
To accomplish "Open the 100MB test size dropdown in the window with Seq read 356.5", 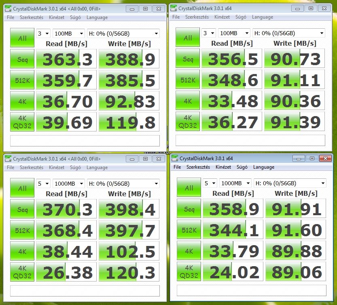I will tap(234, 33).
